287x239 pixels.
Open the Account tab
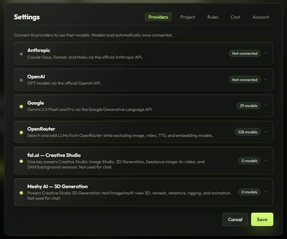pyautogui.click(x=261, y=17)
